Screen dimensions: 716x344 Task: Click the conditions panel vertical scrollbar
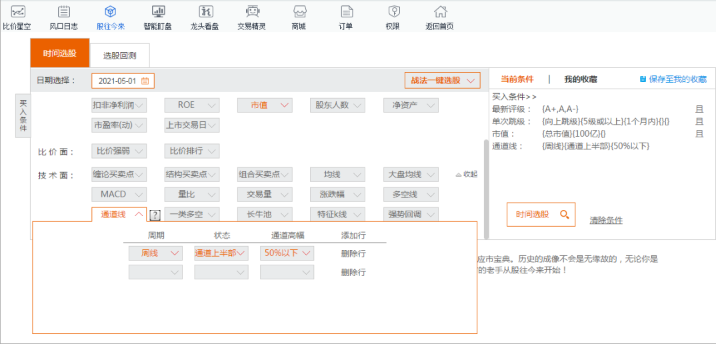[x=486, y=189]
